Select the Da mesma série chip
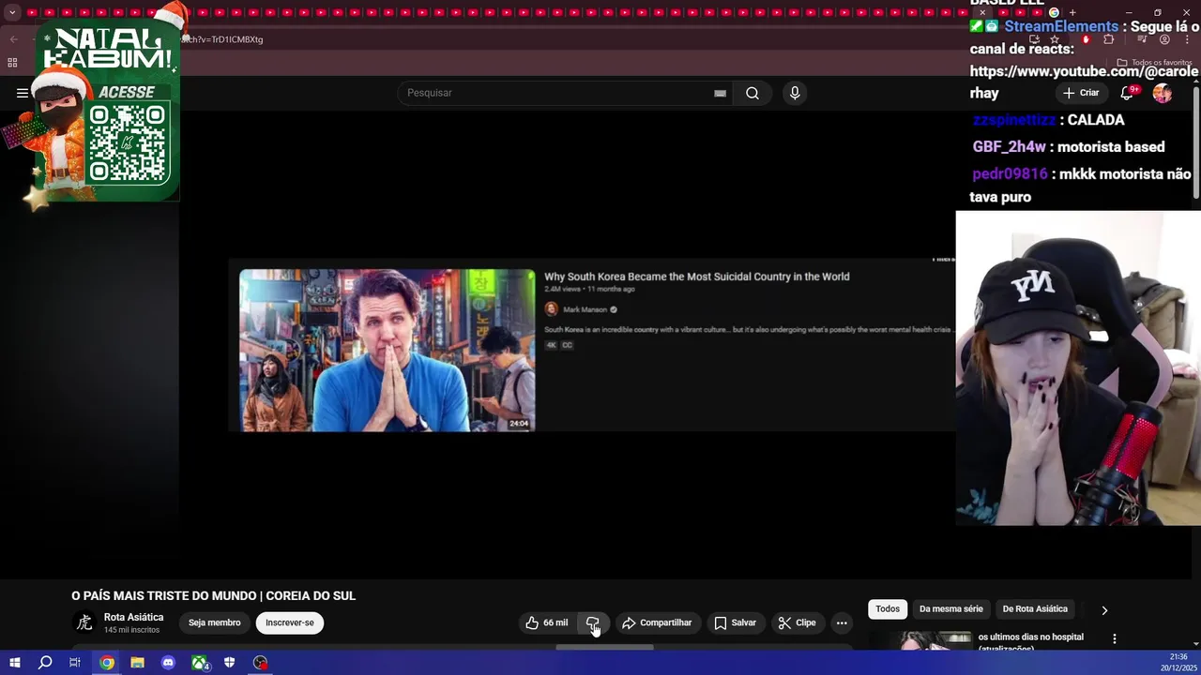This screenshot has width=1201, height=675. pos(951,609)
